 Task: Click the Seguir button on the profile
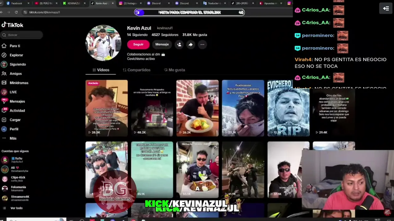tap(138, 45)
